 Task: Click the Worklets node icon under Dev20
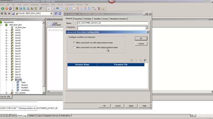tap(18, 88)
